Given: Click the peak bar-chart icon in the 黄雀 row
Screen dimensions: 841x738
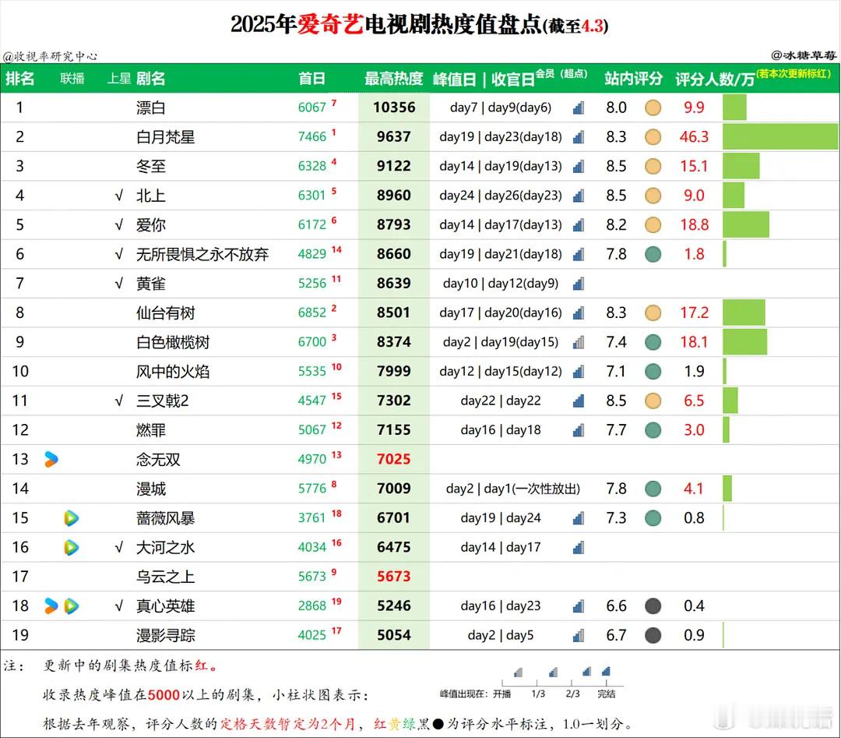Looking at the screenshot, I should pos(578,284).
